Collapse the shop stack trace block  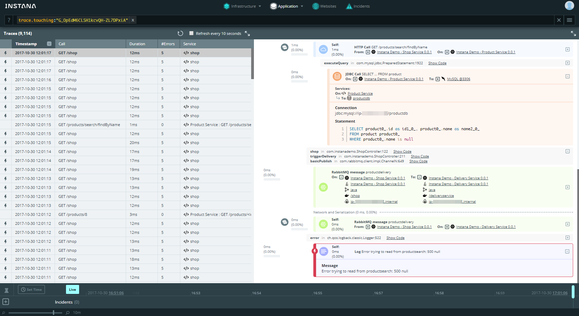click(568, 151)
